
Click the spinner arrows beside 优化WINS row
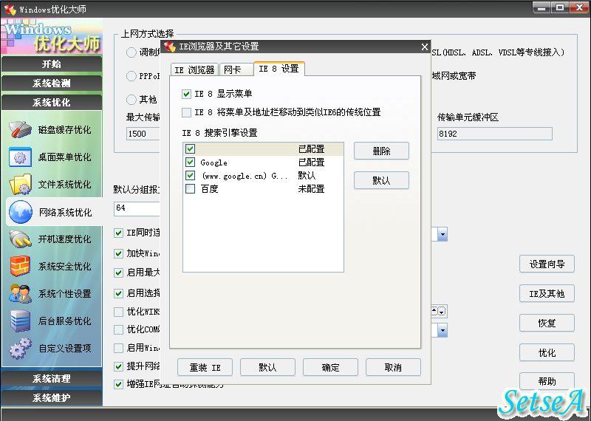coord(438,312)
